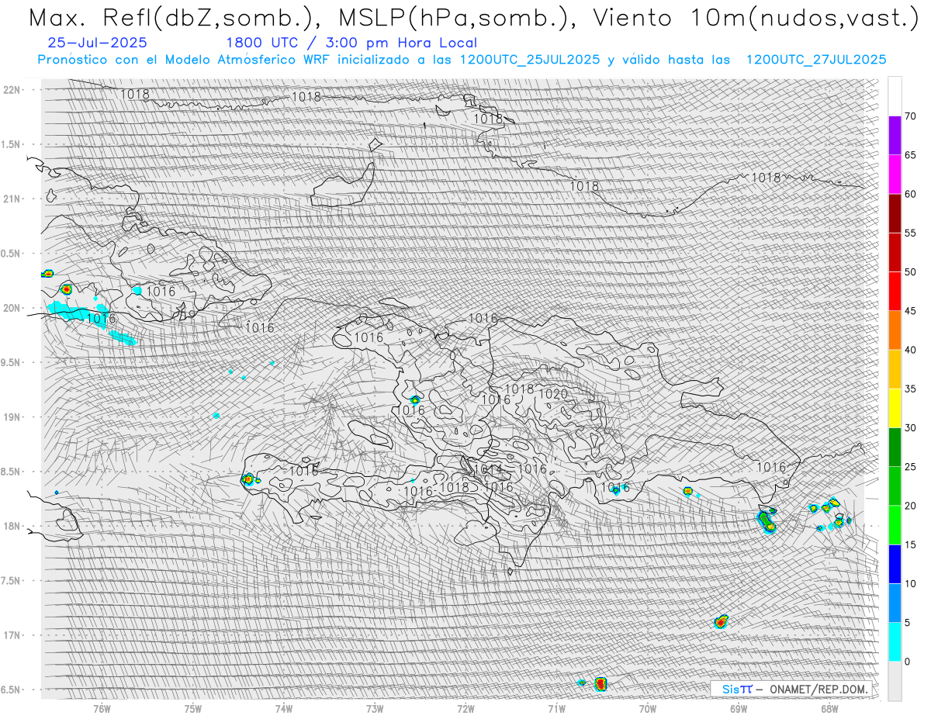
Task: Click the colorbar value '60'
Action: click(910, 194)
